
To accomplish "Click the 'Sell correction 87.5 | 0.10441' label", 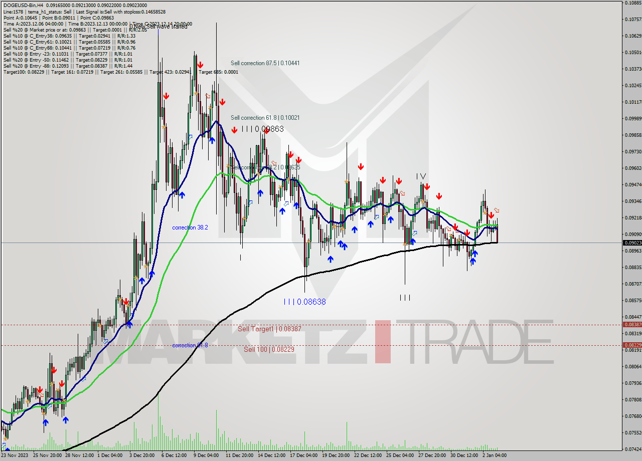I will click(265, 63).
